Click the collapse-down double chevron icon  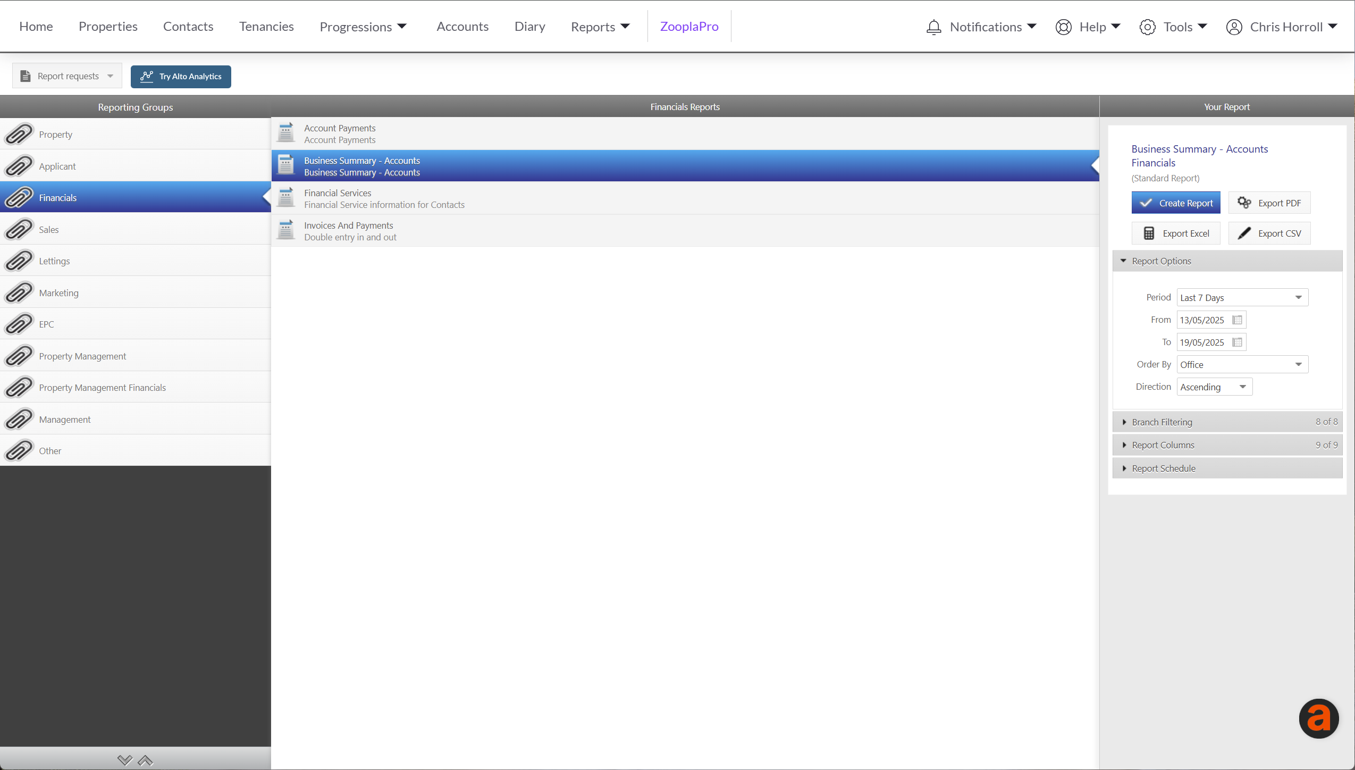click(x=125, y=760)
